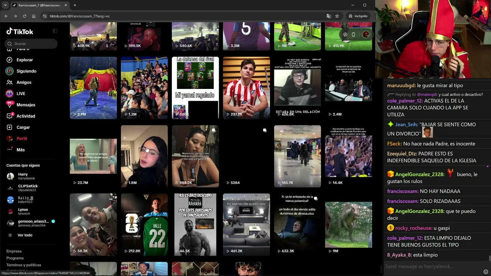This screenshot has height=276, width=491.
Task: Click chat username Jean_Snh
Action: pyautogui.click(x=406, y=125)
